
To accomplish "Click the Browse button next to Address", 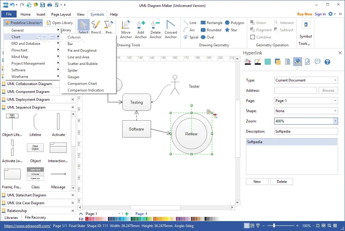I will click(328, 90).
